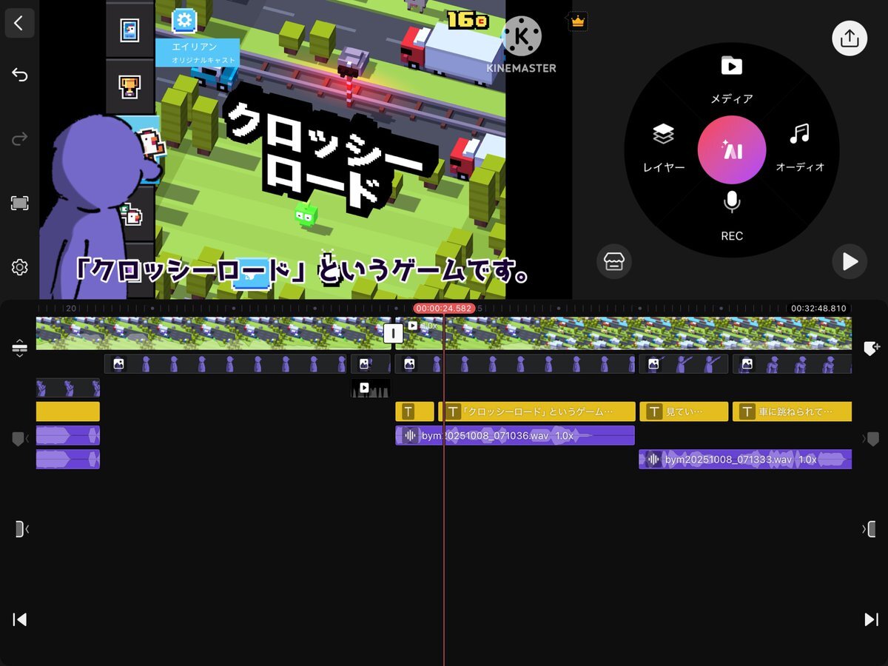
Task: Open the Audio browser (オーディオ)
Action: click(x=799, y=147)
